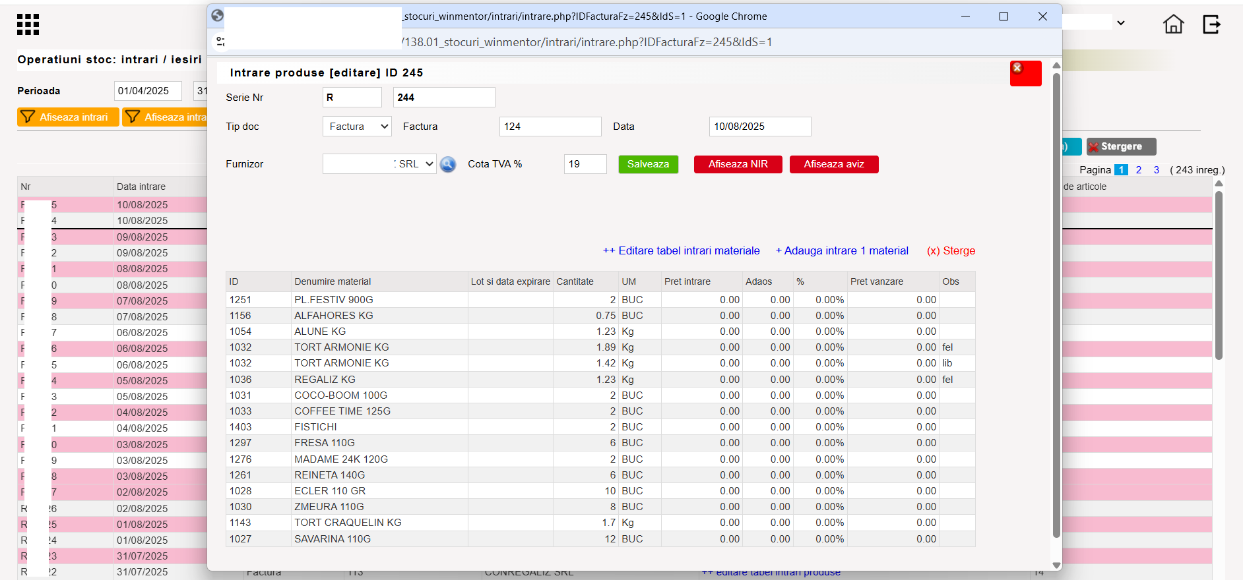Screen dimensions: 1243x580
Task: Click the green Salveaza button
Action: (x=648, y=164)
